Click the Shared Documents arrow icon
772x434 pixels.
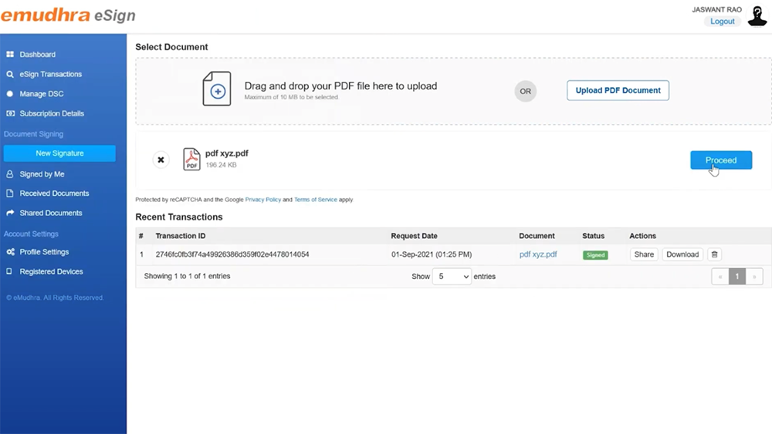click(x=10, y=214)
